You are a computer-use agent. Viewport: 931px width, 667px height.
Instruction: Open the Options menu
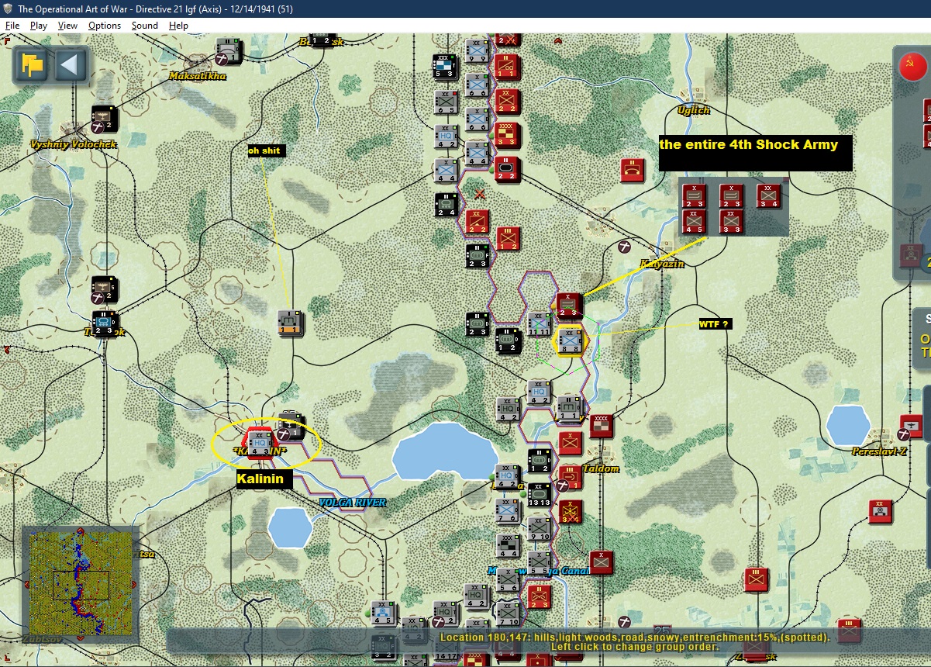(x=105, y=26)
